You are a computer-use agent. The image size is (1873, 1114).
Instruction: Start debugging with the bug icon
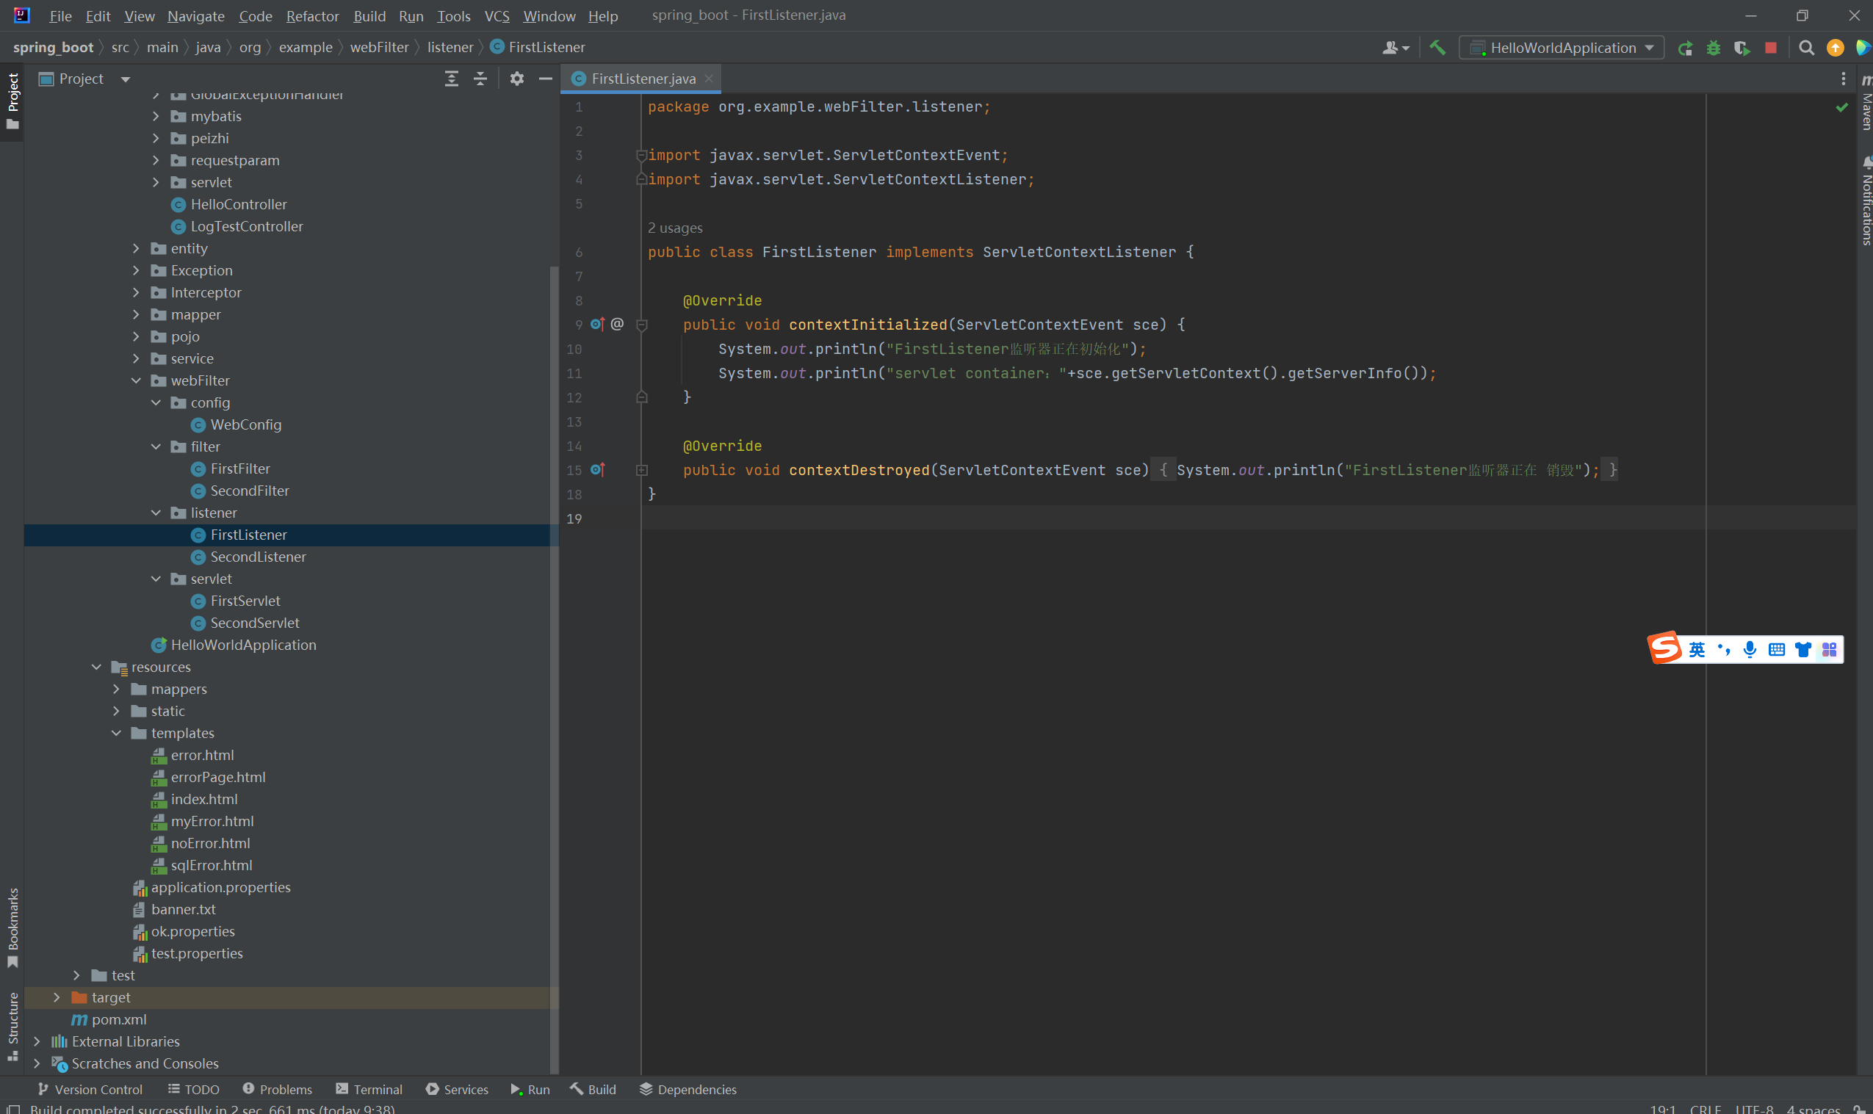(1713, 48)
